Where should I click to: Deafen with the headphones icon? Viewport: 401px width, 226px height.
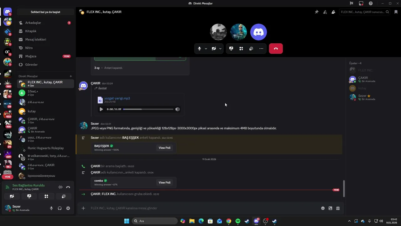pyautogui.click(x=60, y=208)
